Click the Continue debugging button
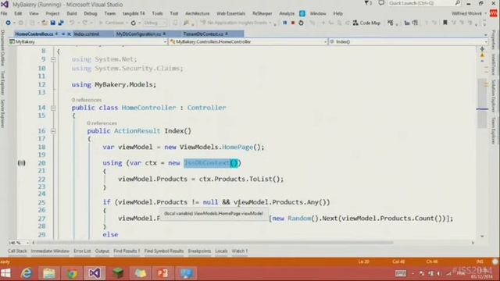 click(x=111, y=23)
